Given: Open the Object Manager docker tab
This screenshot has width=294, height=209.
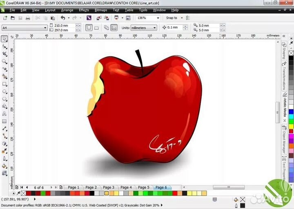Looking at the screenshot, I should pyautogui.click(x=284, y=142).
